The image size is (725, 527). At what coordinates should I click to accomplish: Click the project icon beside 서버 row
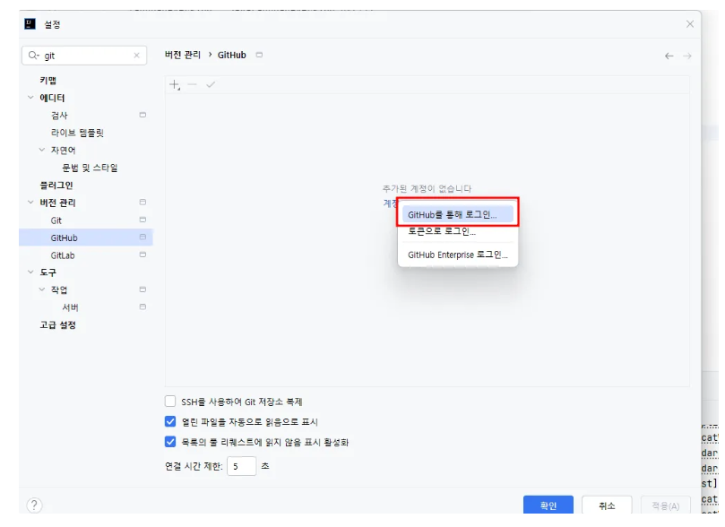point(142,307)
